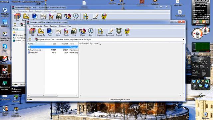Sort by Type column header
The height and width of the screenshot is (120, 213).
(x=74, y=44)
